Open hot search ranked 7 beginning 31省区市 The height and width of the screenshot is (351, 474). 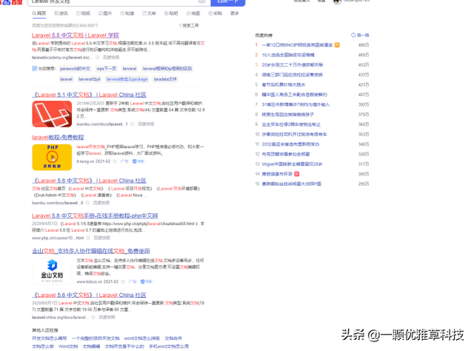pos(296,104)
